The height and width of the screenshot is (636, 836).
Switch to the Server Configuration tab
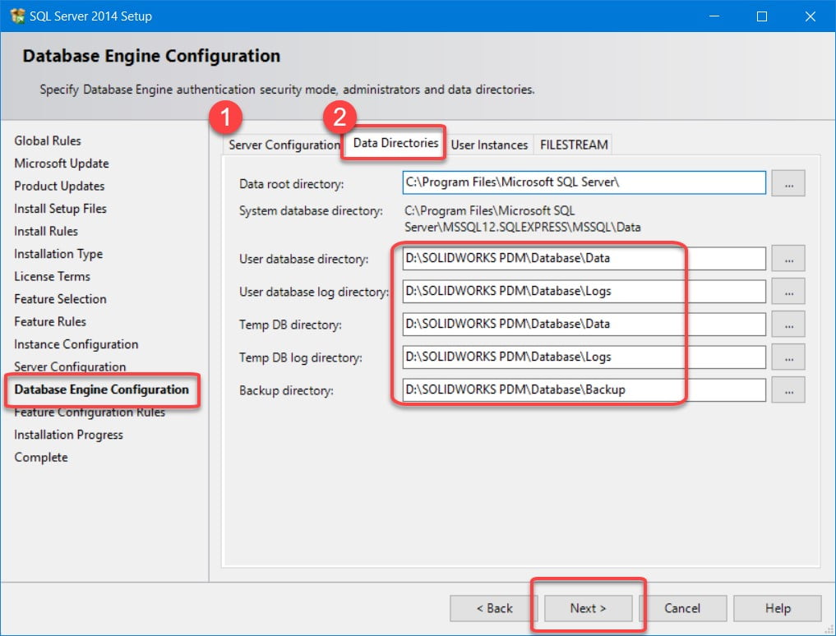pos(284,145)
